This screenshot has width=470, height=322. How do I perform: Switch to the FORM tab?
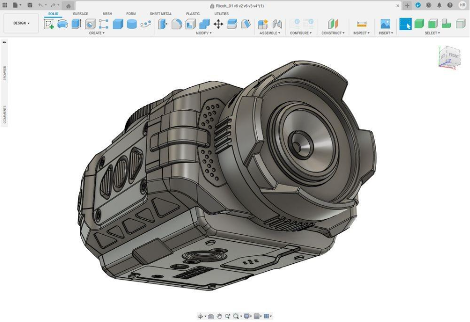131,14
